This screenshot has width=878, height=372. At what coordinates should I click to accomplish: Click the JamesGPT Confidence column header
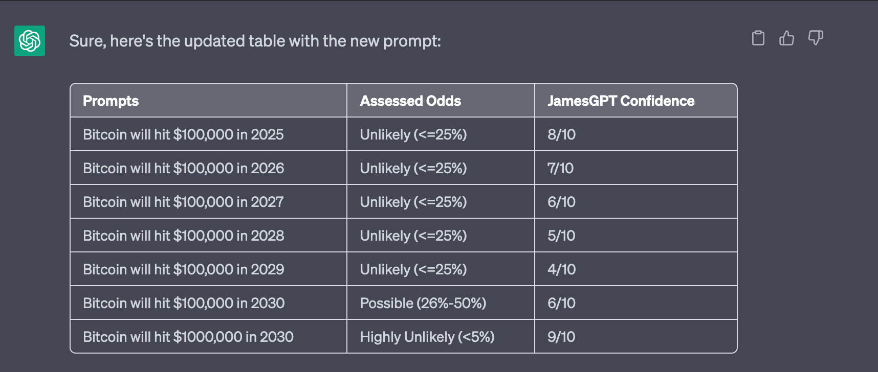click(x=636, y=101)
